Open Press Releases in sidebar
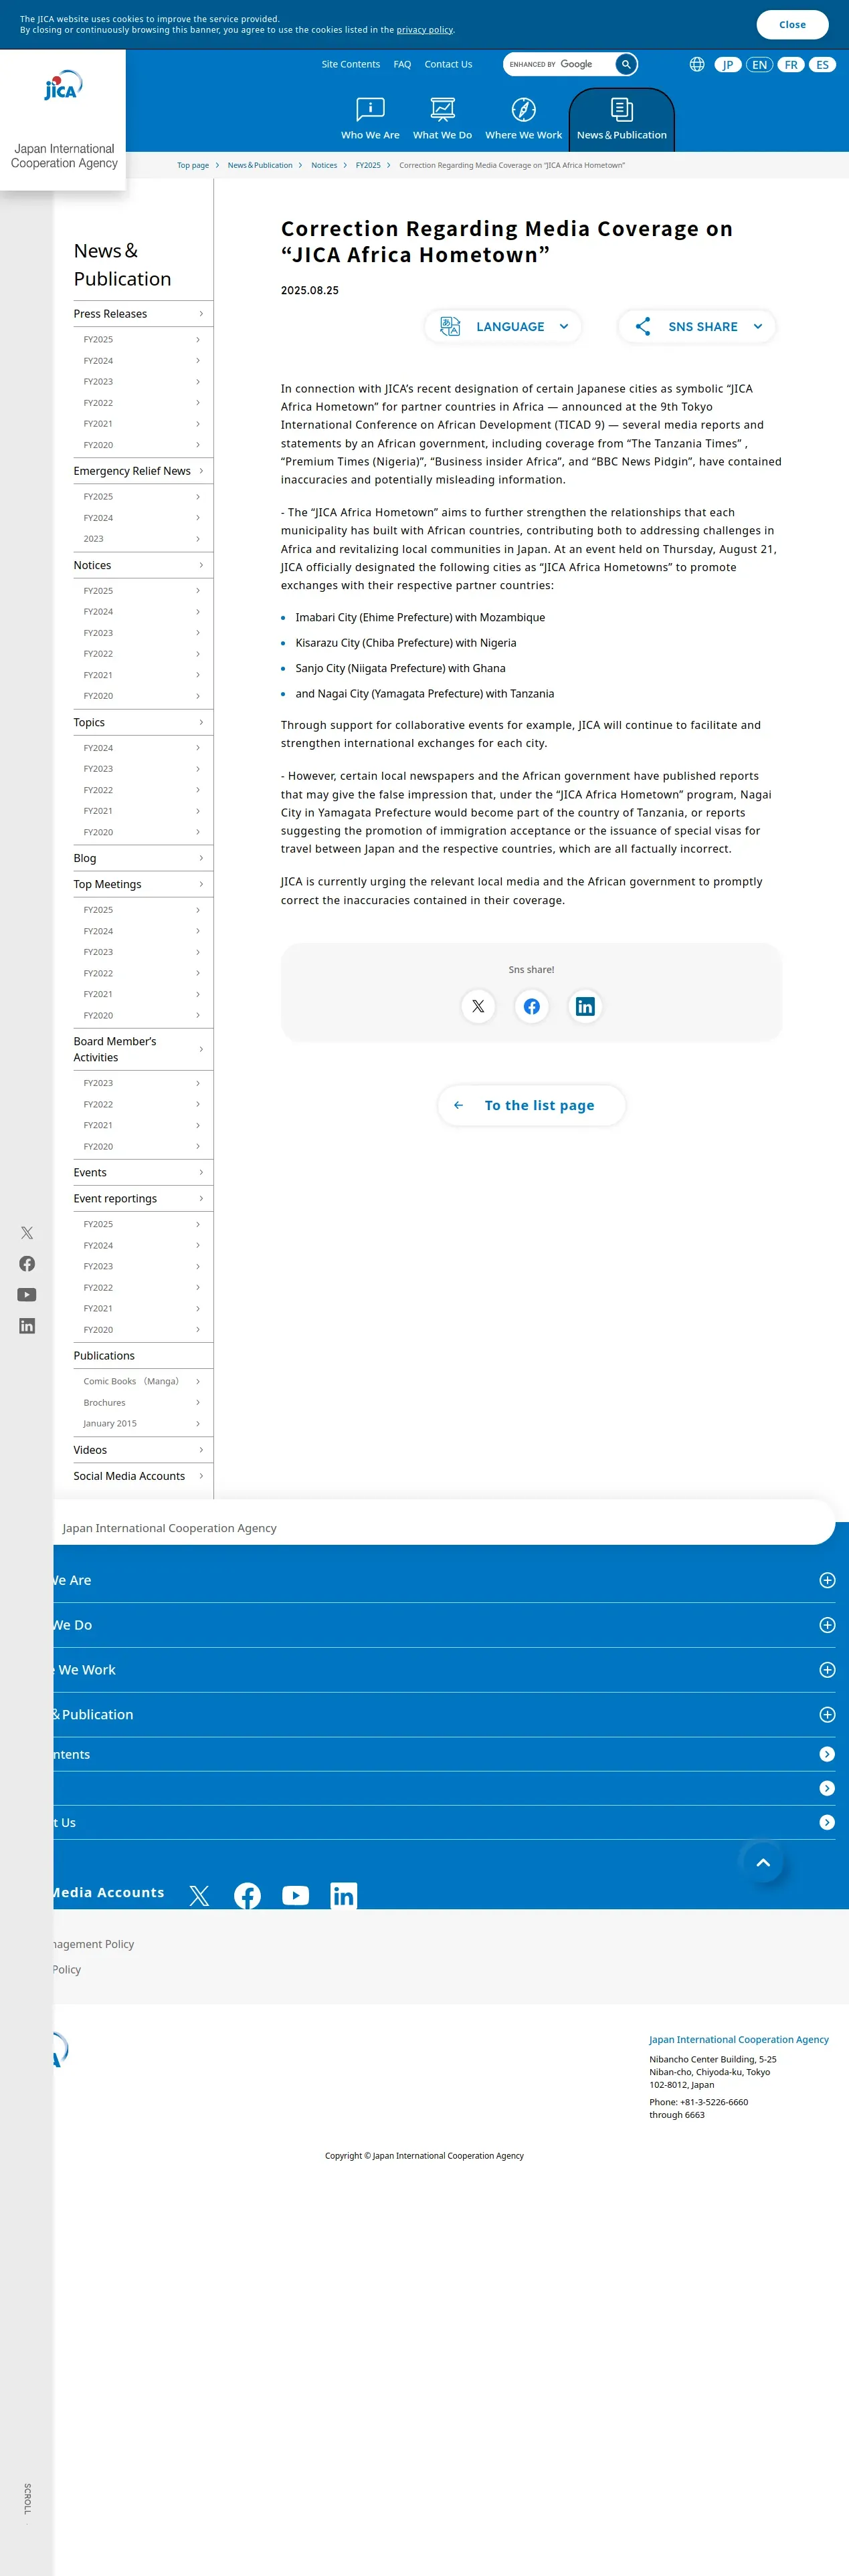849x2576 pixels. [142, 314]
